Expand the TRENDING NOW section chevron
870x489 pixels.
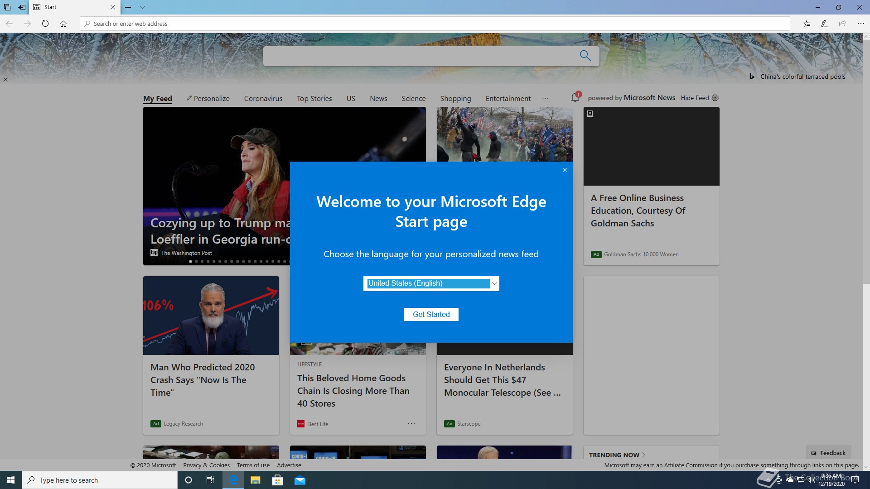[x=644, y=455]
